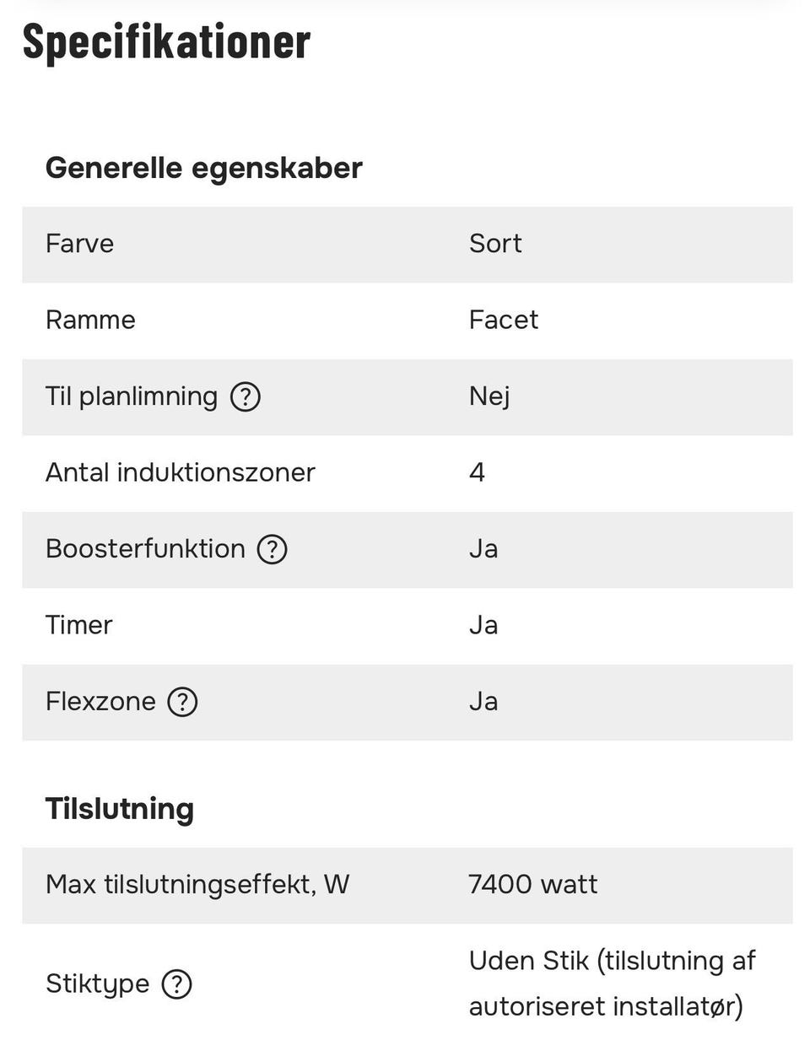Open help icon beside Til planlimning
Viewport: 810px width, 1051px height.
[246, 396]
